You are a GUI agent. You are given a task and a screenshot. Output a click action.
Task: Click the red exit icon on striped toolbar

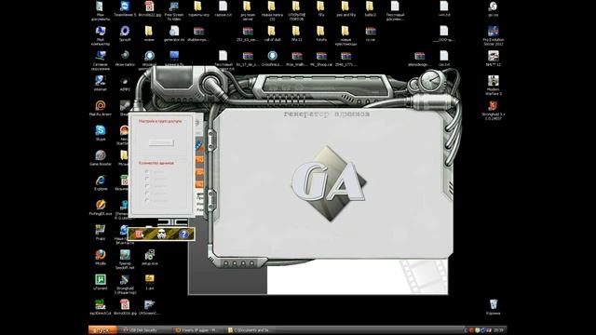tap(139, 234)
